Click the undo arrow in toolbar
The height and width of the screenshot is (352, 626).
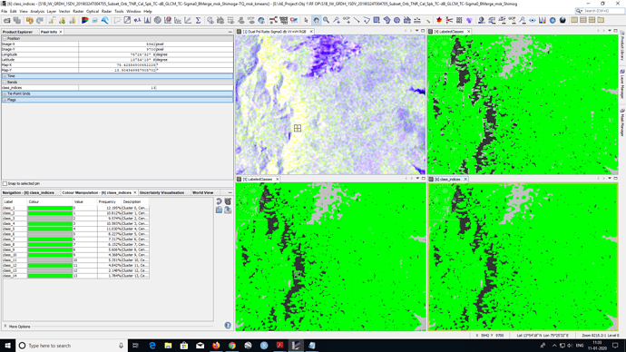pos(30,20)
